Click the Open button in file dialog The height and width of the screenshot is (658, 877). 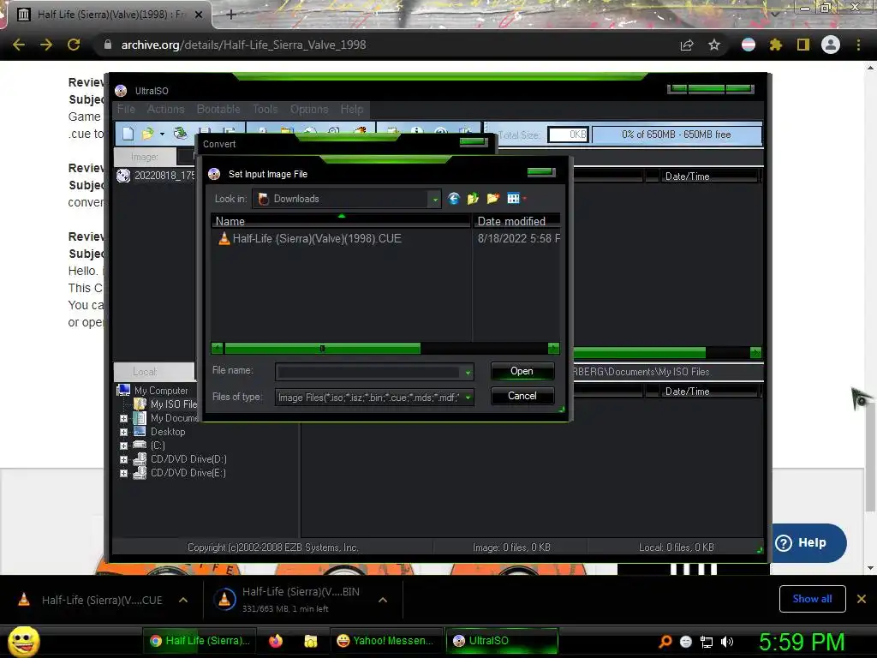522,371
